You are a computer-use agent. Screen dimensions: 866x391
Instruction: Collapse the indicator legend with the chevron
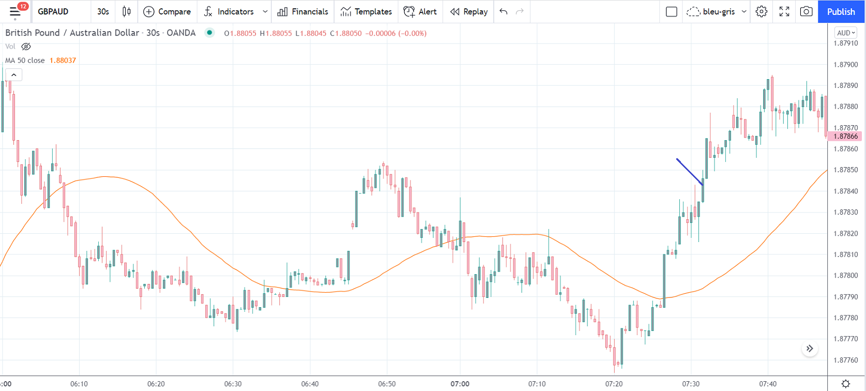click(x=14, y=75)
